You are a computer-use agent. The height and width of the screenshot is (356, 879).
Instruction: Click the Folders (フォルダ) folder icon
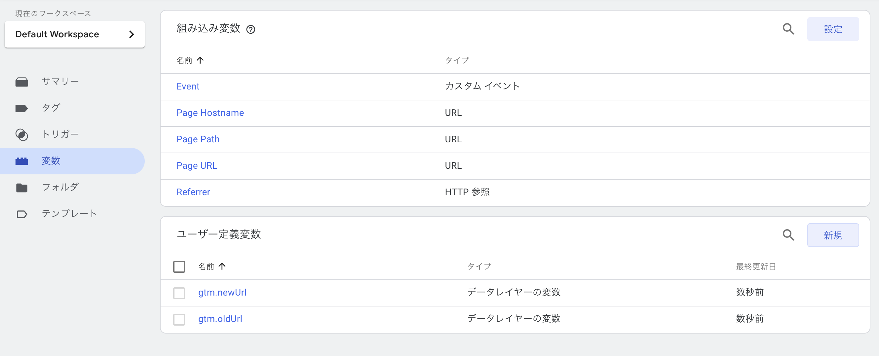point(21,188)
